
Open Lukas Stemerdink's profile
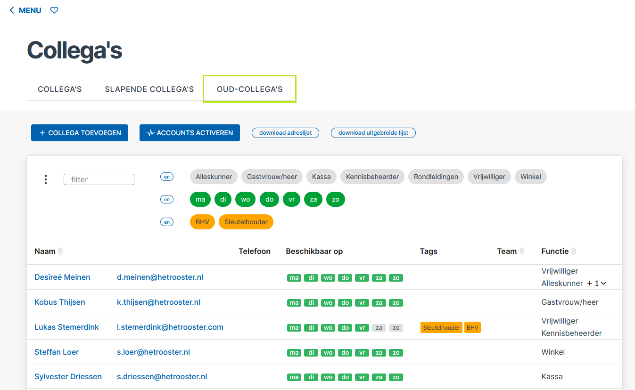(x=66, y=327)
